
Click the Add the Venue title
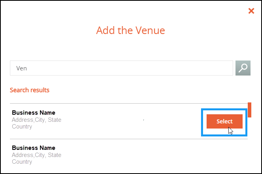[x=131, y=30]
